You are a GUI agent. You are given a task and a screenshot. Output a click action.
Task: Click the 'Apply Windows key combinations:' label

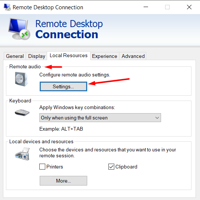click(77, 107)
